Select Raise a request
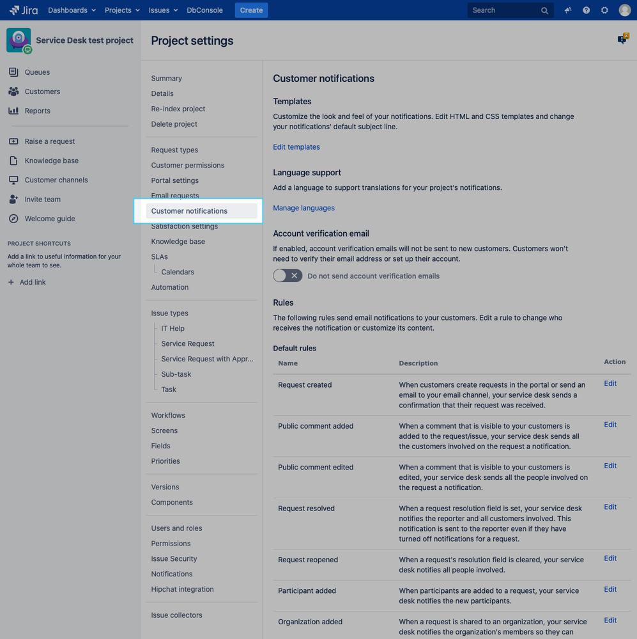This screenshot has width=637, height=639. pyautogui.click(x=50, y=141)
